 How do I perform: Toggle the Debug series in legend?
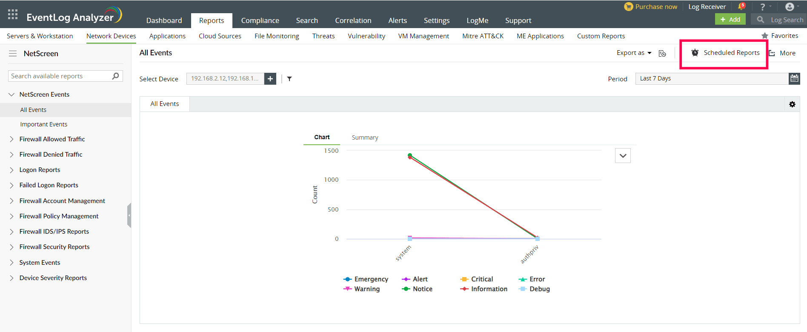point(534,289)
